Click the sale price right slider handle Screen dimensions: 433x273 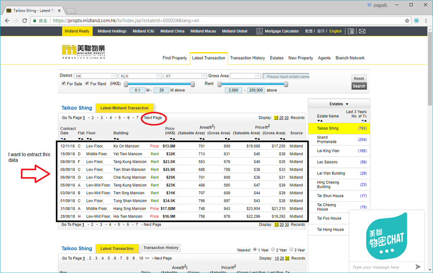193,84
